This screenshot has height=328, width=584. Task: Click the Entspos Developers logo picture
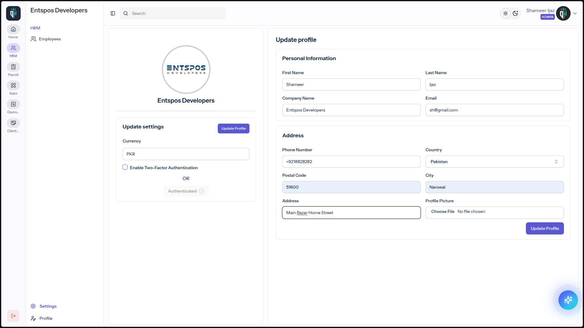186,70
